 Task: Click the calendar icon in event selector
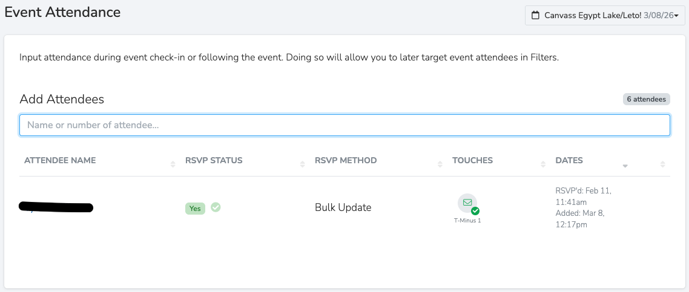535,15
